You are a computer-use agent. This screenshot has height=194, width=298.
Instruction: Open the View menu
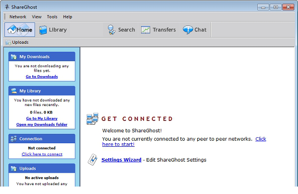(x=36, y=17)
